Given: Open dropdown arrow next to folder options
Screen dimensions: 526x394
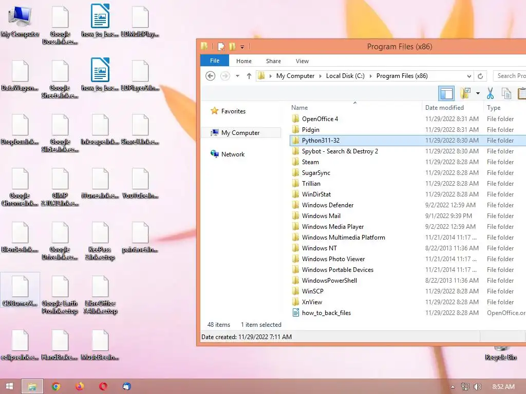Looking at the screenshot, I should point(478,93).
